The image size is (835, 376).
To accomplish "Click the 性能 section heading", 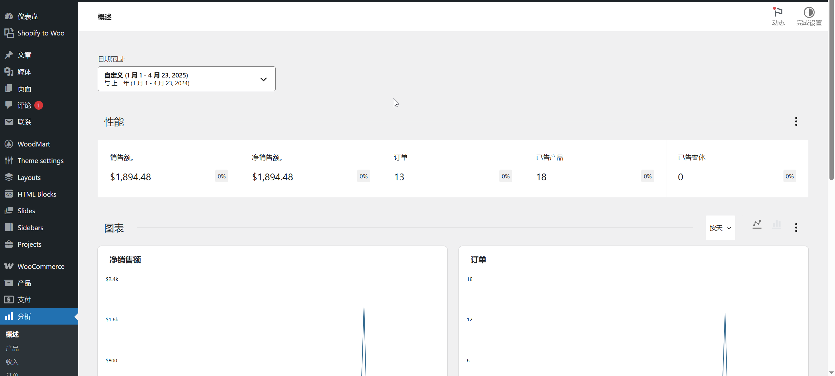I will click(x=114, y=122).
